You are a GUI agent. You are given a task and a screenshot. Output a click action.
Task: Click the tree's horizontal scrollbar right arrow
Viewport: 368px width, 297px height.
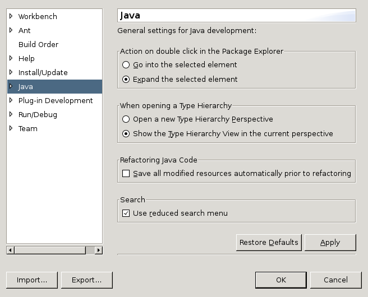[x=99, y=250]
